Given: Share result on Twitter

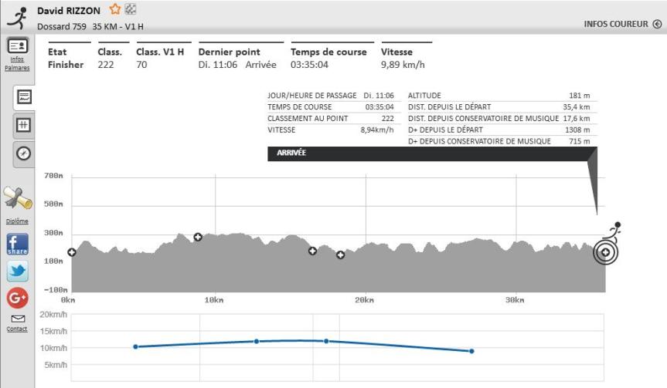Looking at the screenshot, I should tap(17, 271).
